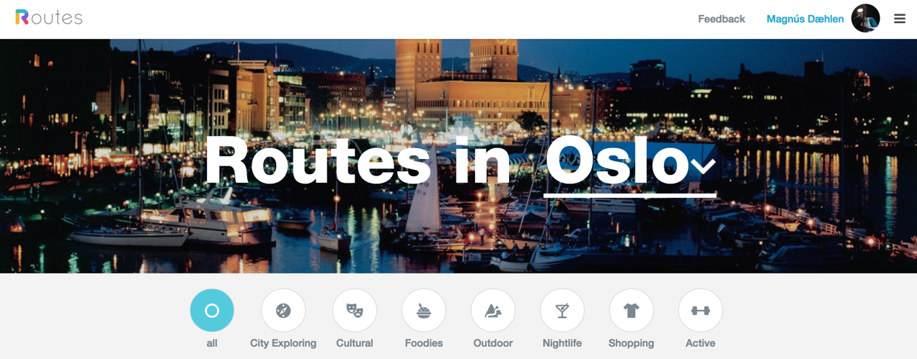Viewport: 917px width, 359px height.
Task: Pick the Cultural theater masks icon
Action: tap(355, 310)
